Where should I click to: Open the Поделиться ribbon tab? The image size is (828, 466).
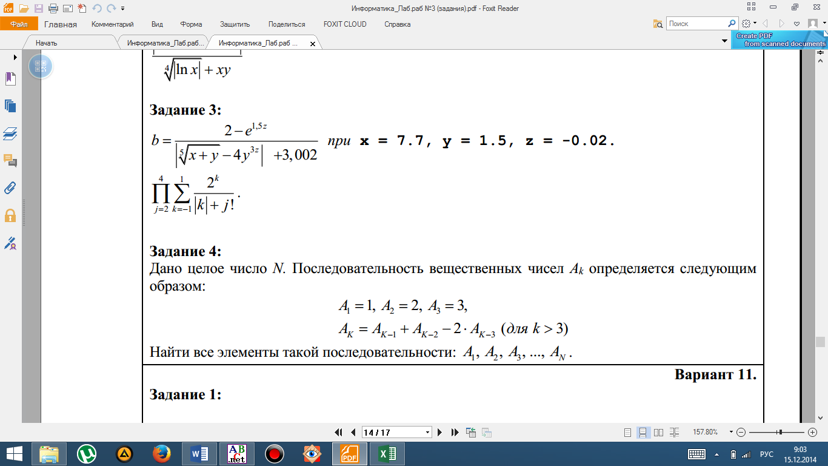tap(287, 24)
